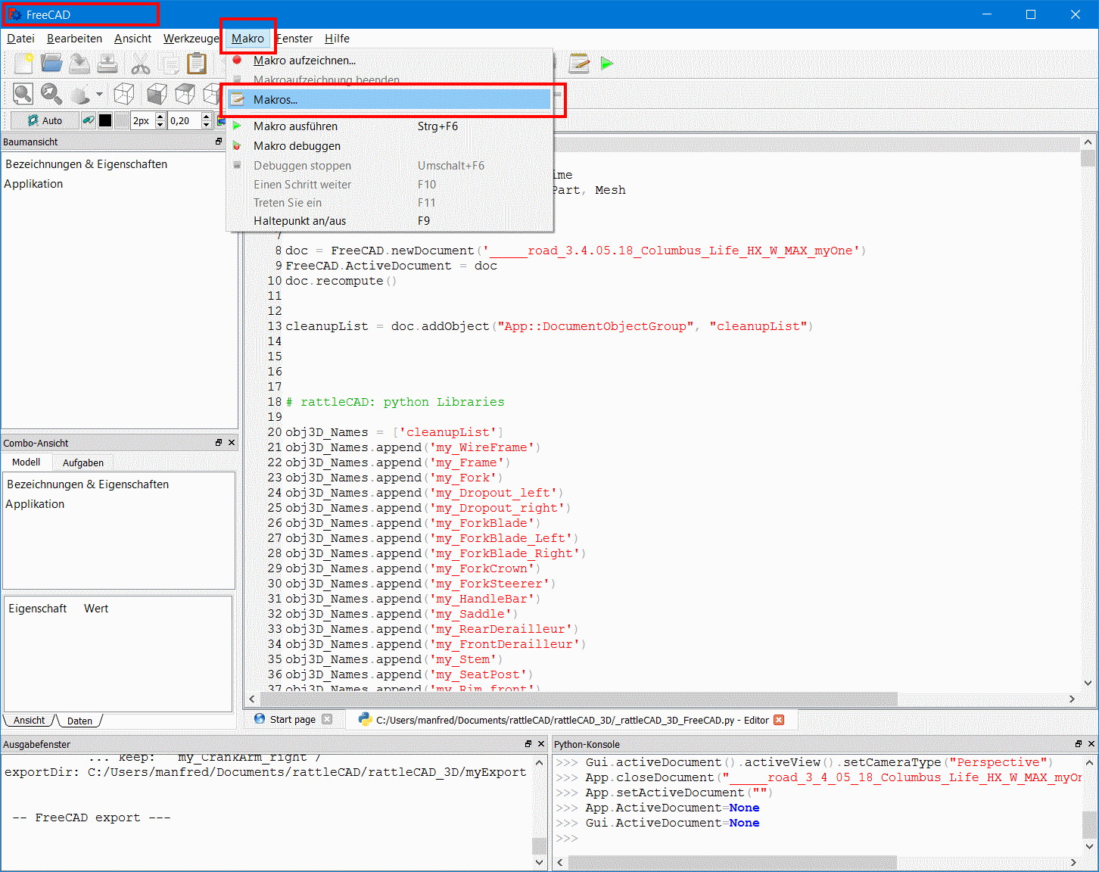The width and height of the screenshot is (1099, 872).
Task: Open the Werkzeuge menu
Action: pyautogui.click(x=191, y=39)
